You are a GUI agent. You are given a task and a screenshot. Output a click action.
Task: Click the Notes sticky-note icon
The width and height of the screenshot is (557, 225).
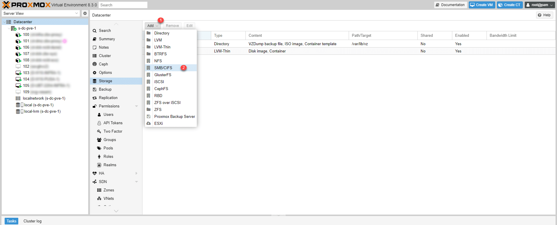point(95,47)
